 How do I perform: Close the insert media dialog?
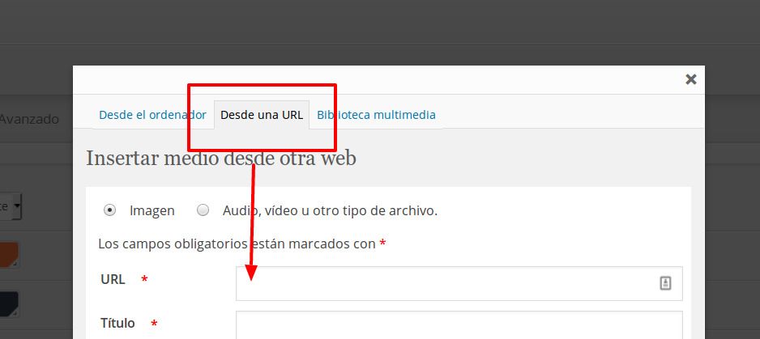click(x=690, y=79)
